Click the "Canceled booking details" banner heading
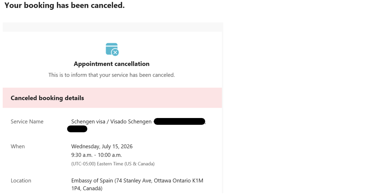Viewport: 378px width, 194px height. [47, 98]
